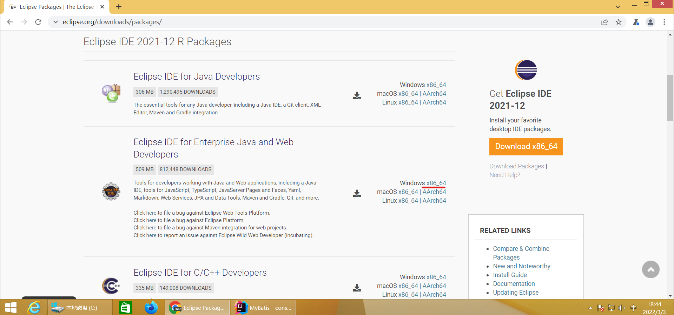Viewport: 674px width, 315px height.
Task: Click the browser forward arrow
Action: point(24,22)
